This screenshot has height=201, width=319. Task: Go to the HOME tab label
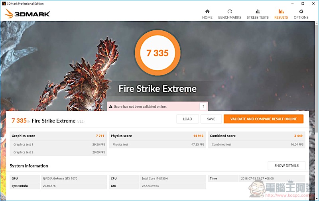click(207, 18)
